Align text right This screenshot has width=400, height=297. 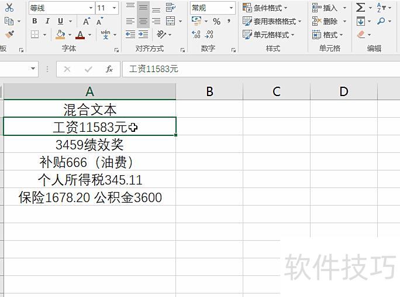point(156,21)
